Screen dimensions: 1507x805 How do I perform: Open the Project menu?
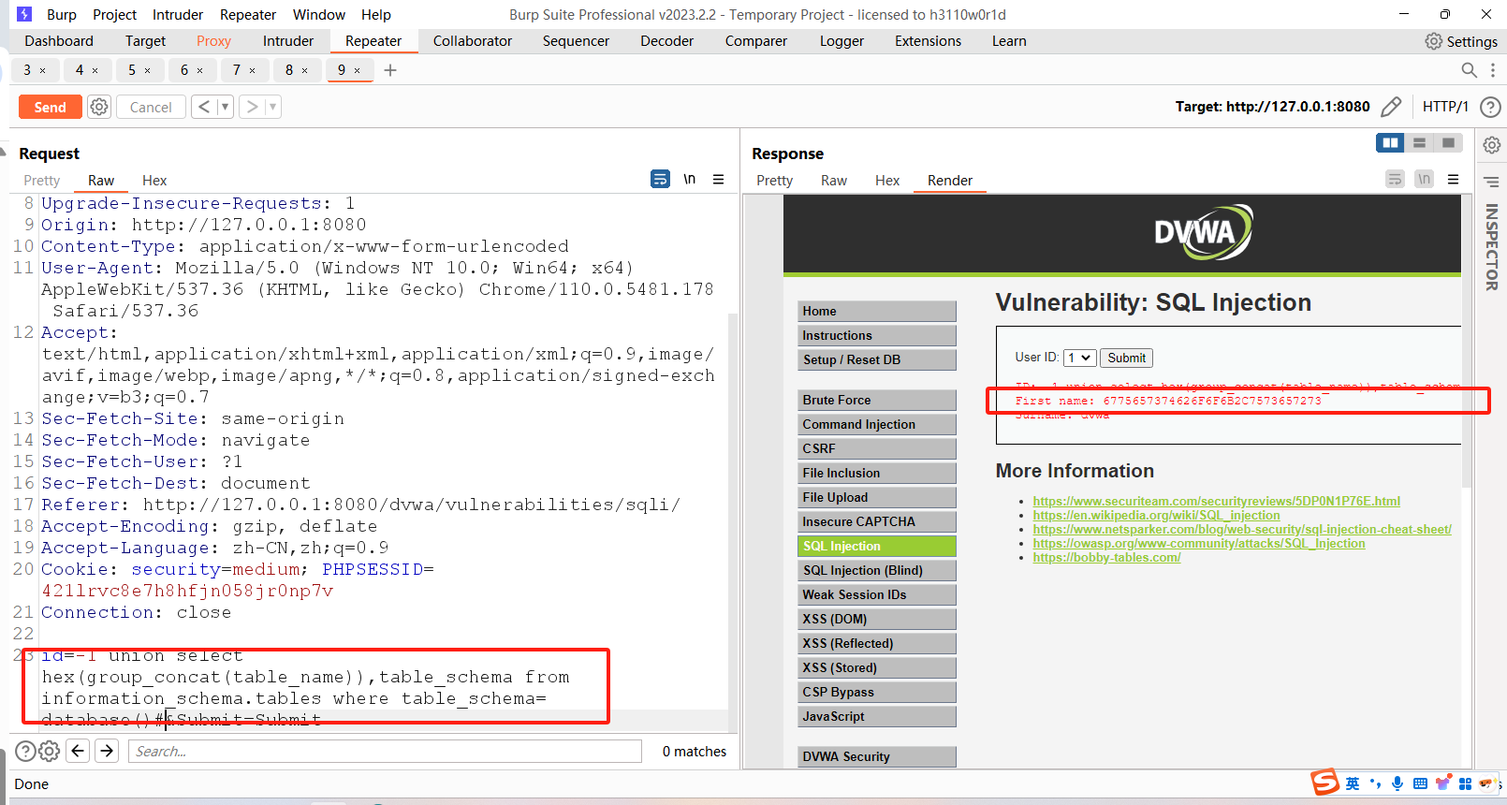tap(114, 14)
